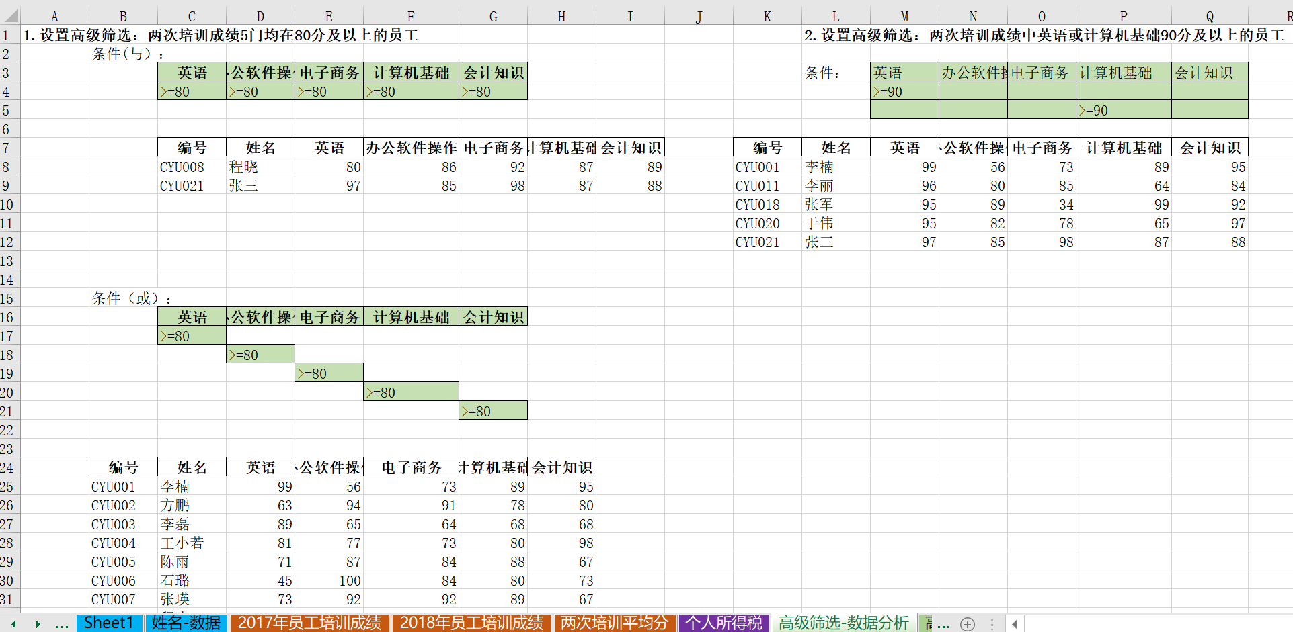The width and height of the screenshot is (1293, 632).
Task: Click the previous sheet tab scroll arrow
Action: pos(13,624)
